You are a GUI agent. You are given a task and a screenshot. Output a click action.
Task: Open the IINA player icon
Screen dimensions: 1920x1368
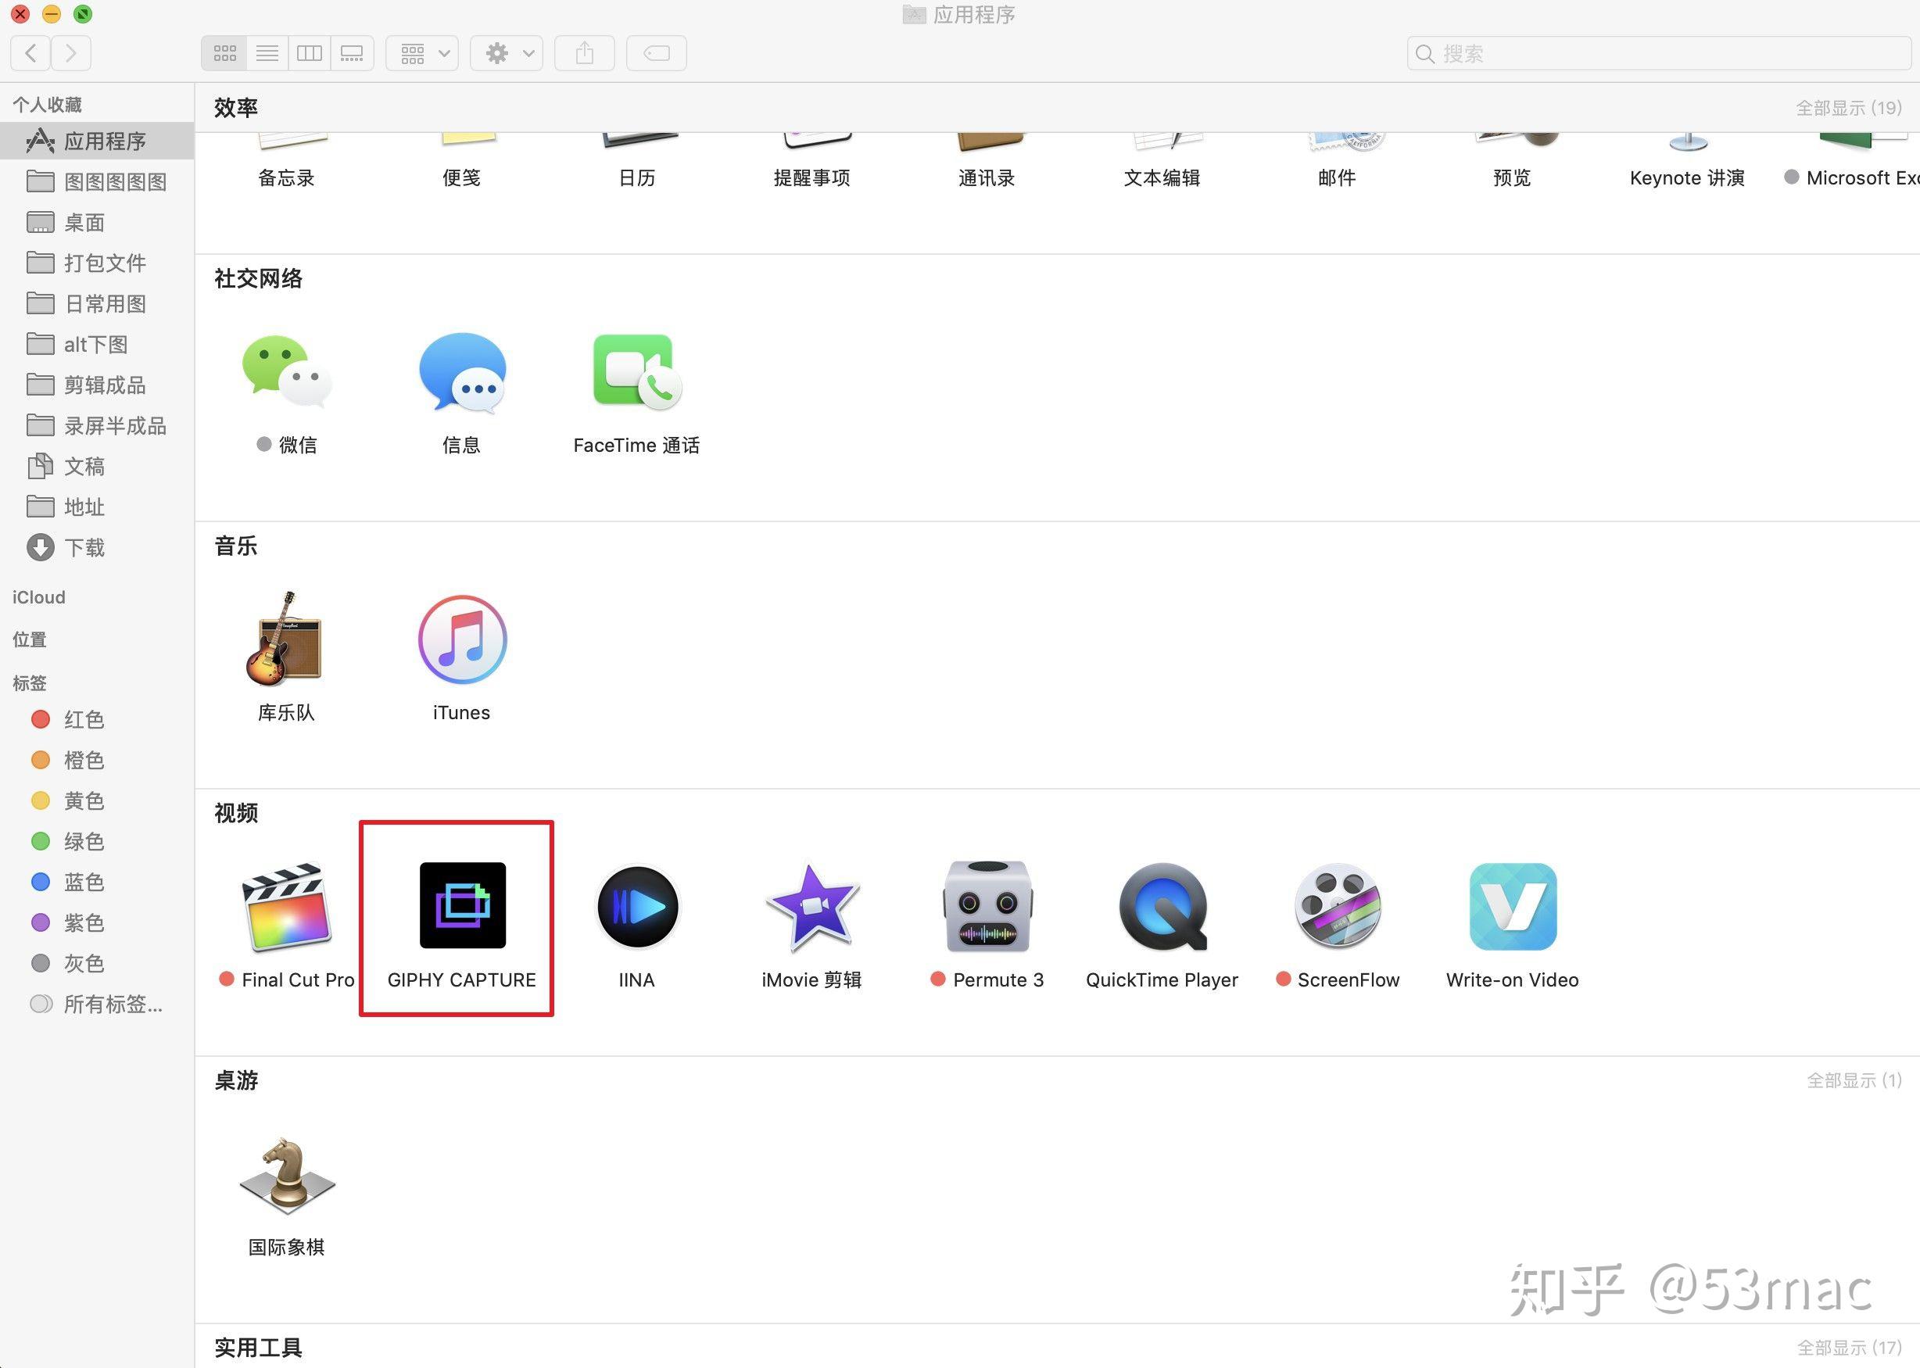(x=637, y=908)
